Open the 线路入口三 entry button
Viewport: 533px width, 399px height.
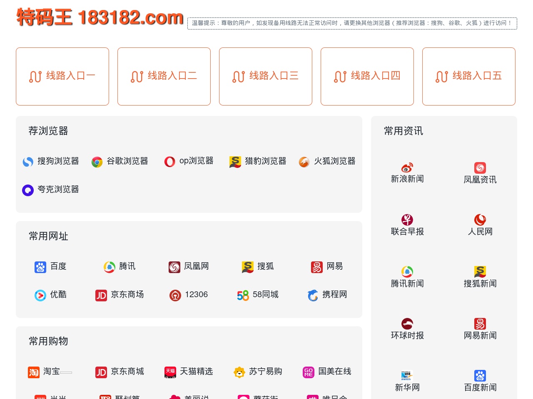click(x=266, y=76)
